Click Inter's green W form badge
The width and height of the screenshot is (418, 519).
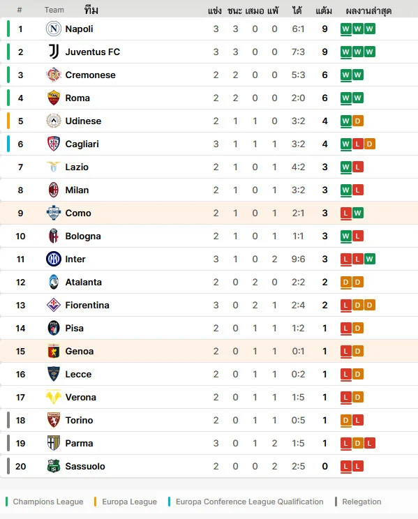click(369, 259)
